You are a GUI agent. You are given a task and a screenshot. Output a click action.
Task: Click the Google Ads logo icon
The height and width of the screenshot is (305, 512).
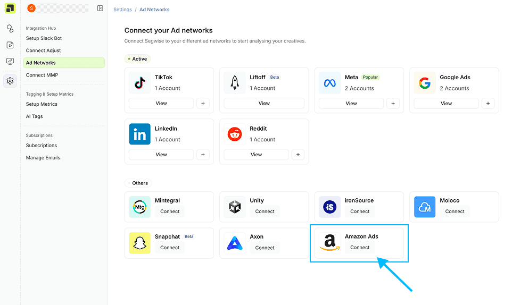425,83
